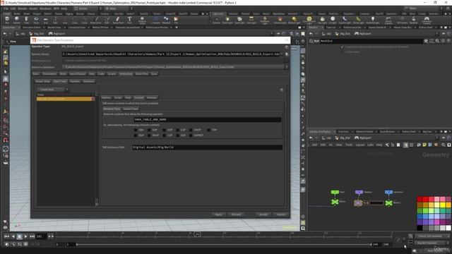Select the File shelf tool
The height and width of the screenshot is (254, 452).
(x=176, y=20)
